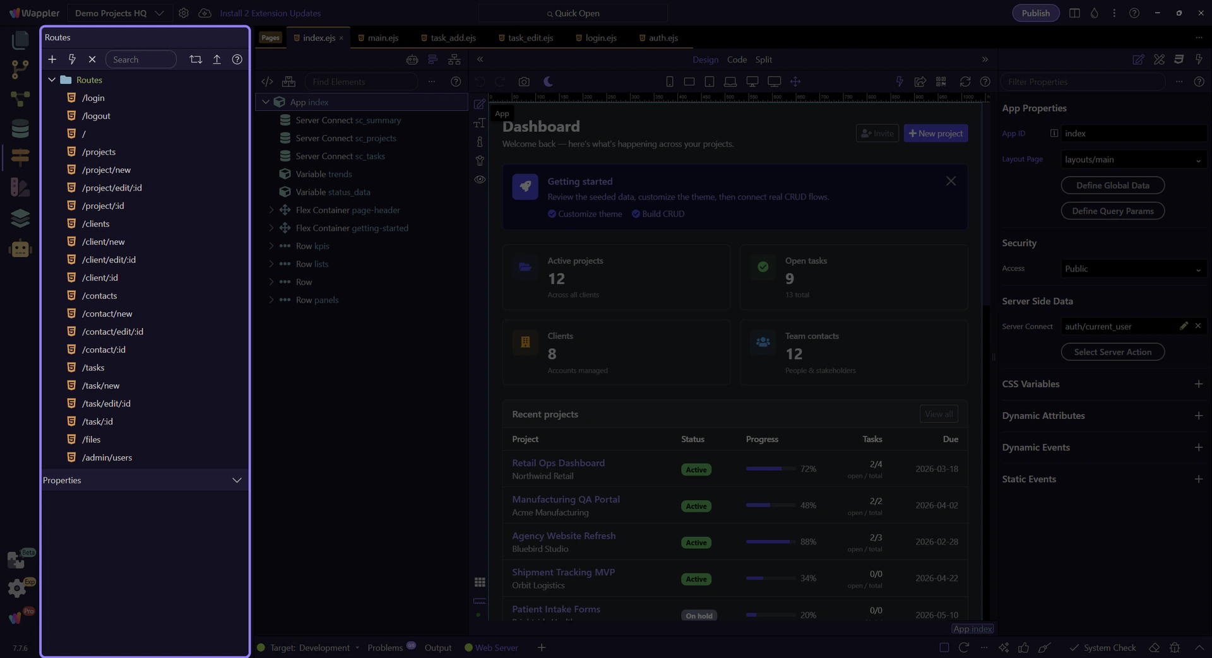The width and height of the screenshot is (1212, 658).
Task: Switch to the task_add.ejs tab
Action: pyautogui.click(x=452, y=38)
